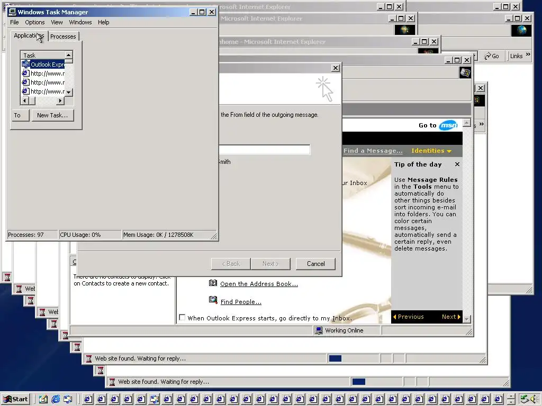
Task: Open the File menu in Task Manager
Action: 14,22
